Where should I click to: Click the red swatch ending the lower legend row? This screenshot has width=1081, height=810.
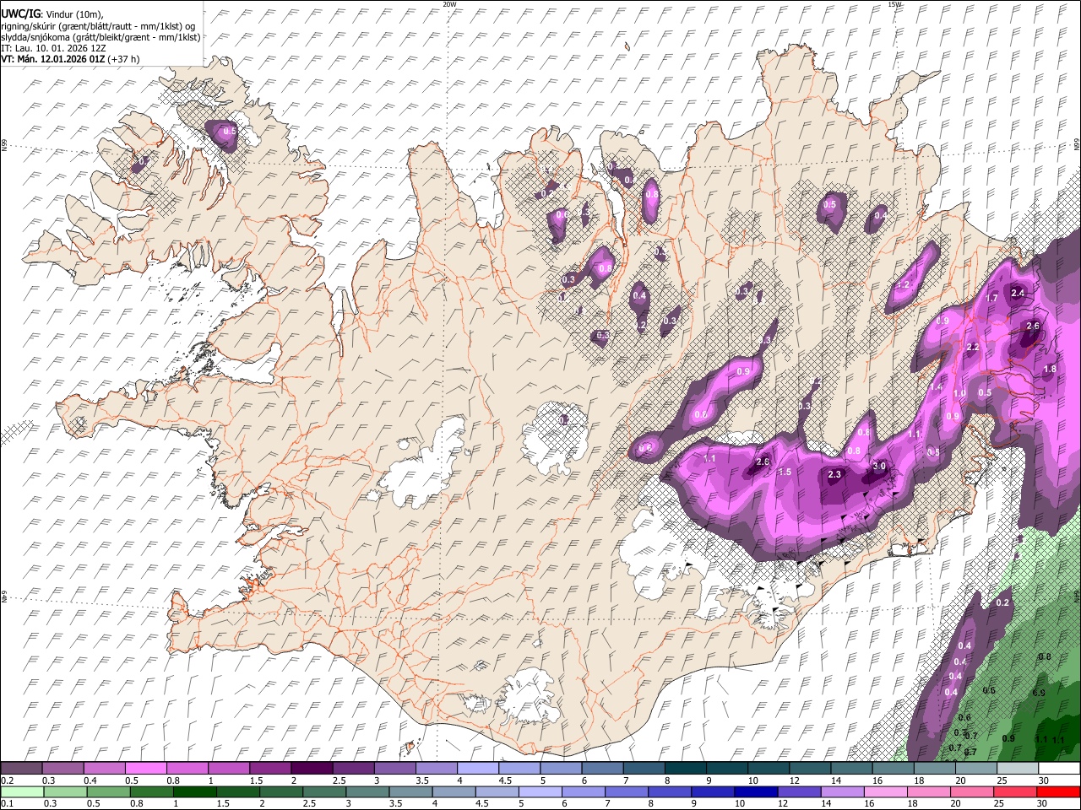coord(1057,791)
